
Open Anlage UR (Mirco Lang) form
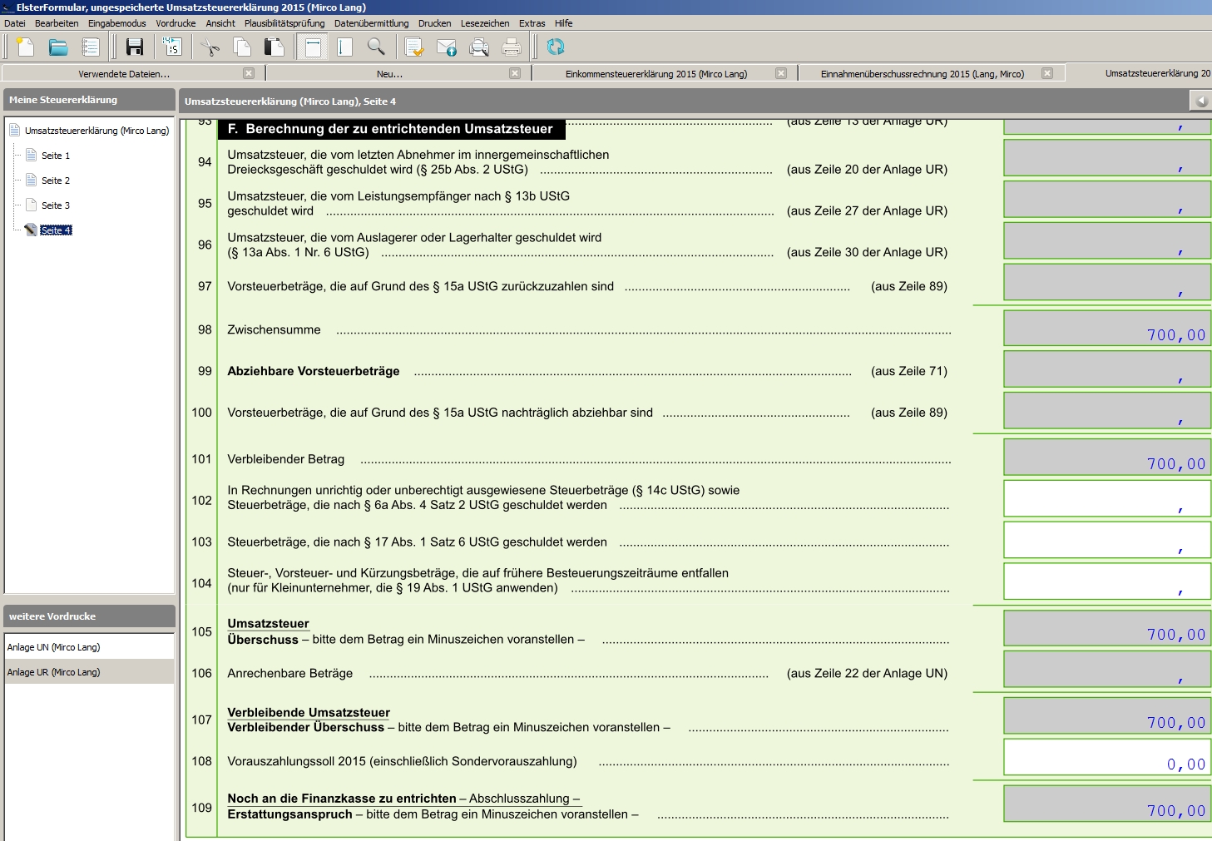pyautogui.click(x=89, y=672)
